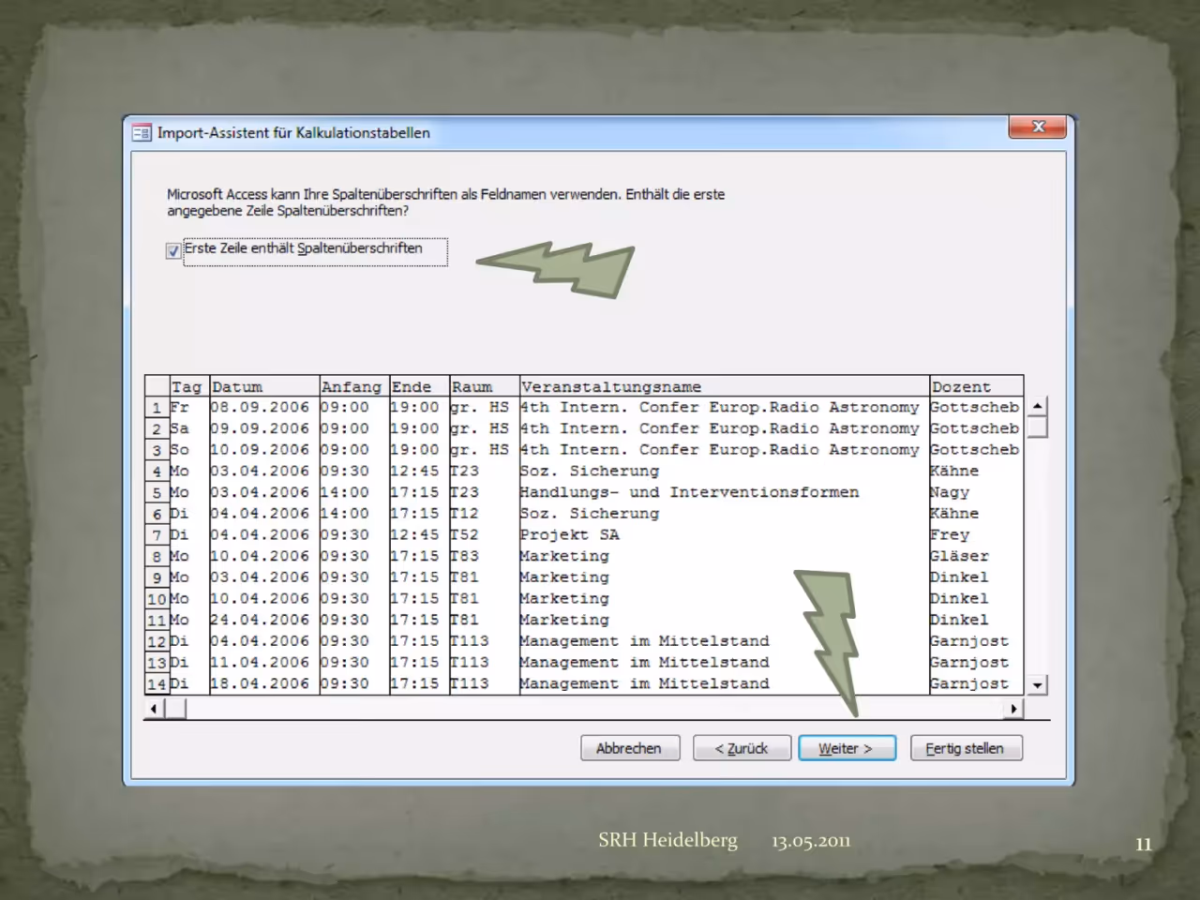The width and height of the screenshot is (1200, 900).
Task: Toggle 'Erste Zeile enthält Spaltenüberschriften' checkbox
Action: [x=173, y=250]
